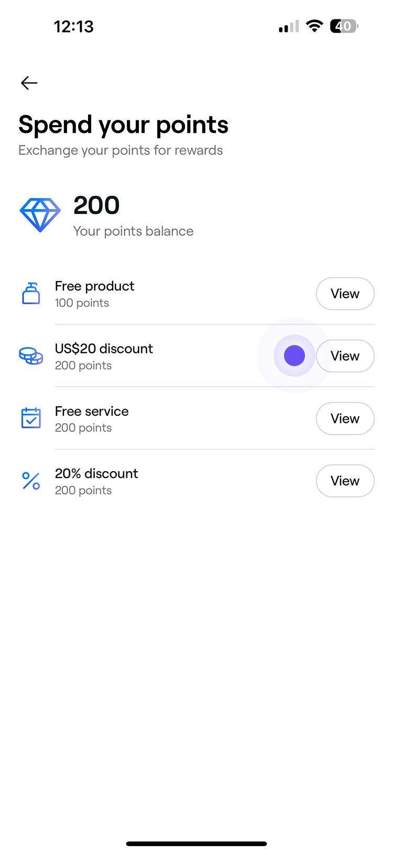The width and height of the screenshot is (393, 853).
Task: Tap the calendar check Free service icon
Action: click(31, 418)
